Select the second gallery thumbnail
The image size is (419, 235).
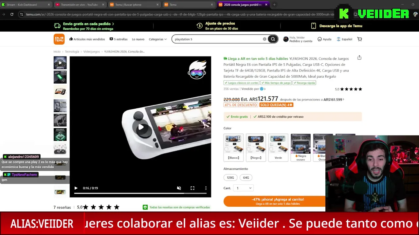[60, 77]
